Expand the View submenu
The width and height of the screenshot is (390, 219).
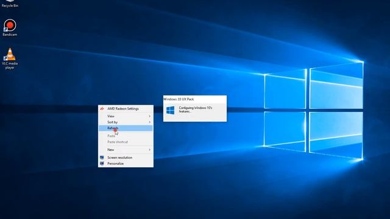[126, 116]
